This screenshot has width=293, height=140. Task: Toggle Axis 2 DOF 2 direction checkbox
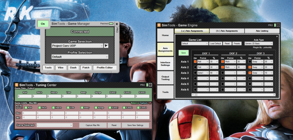[223, 67]
